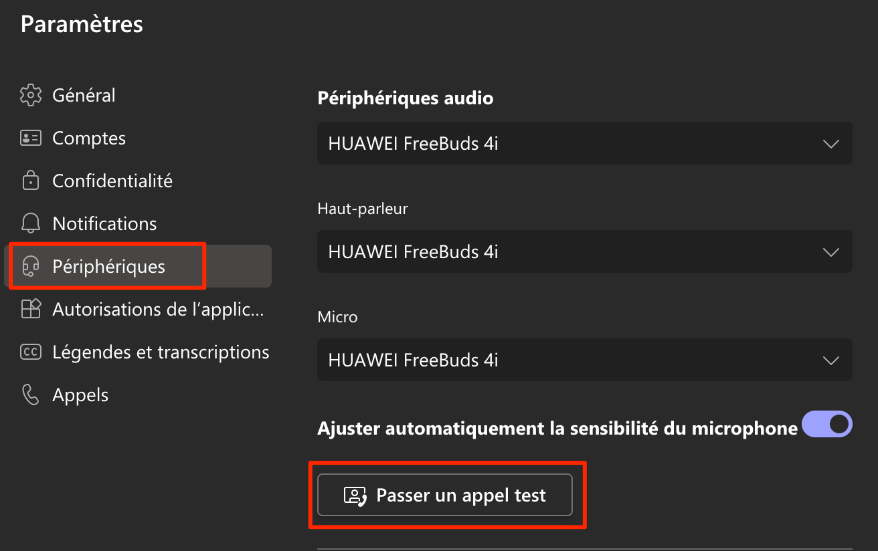Click HUAWEI FreeBuds 4i text under Micro
Viewport: 878px width, 551px height.
(413, 360)
